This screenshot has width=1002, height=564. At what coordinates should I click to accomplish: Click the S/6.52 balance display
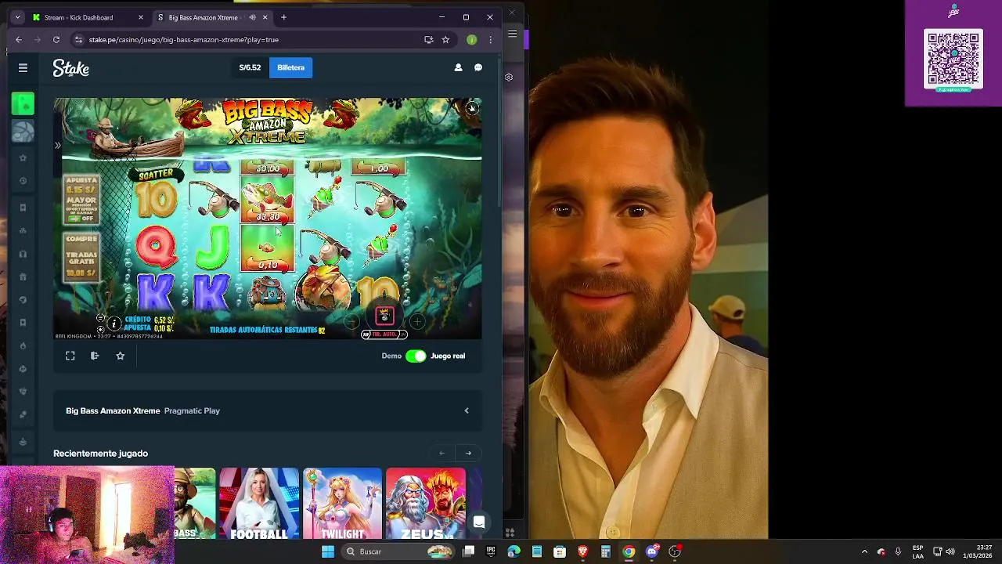(x=250, y=67)
